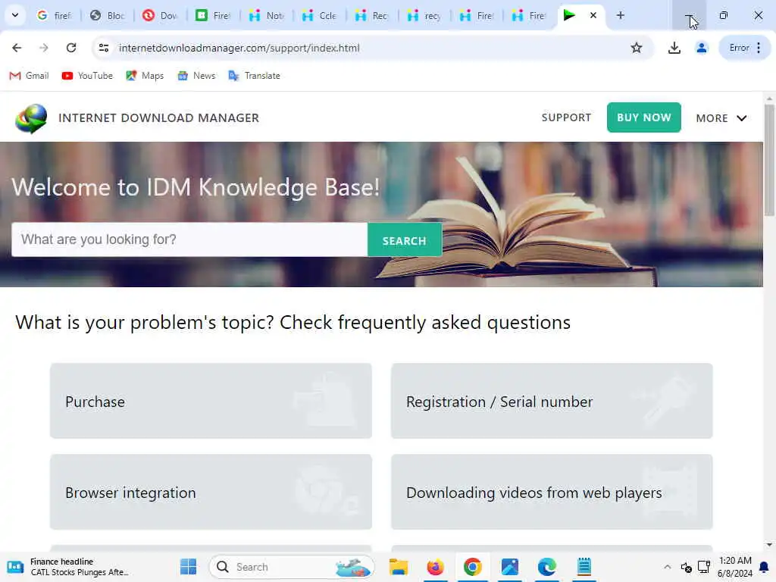Click the Internet Download Manager title
The height and width of the screenshot is (582, 776).
(x=158, y=117)
